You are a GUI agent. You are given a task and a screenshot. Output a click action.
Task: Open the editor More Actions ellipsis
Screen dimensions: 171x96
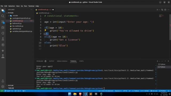(168, 10)
